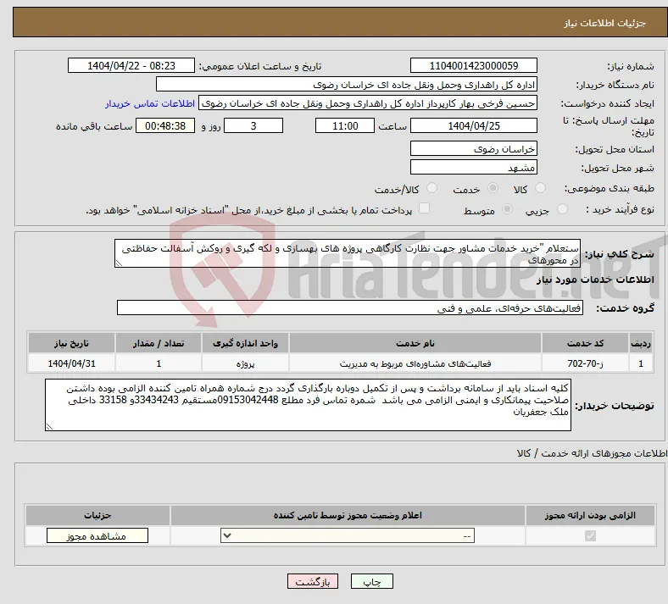668x604 pixels.
Task: Click the الزامی بودن ارائه مجوز header
Action: pyautogui.click(x=590, y=515)
